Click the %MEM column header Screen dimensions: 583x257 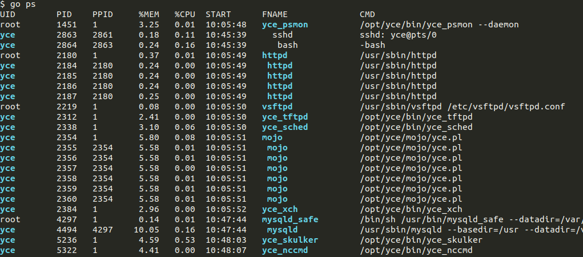(150, 14)
